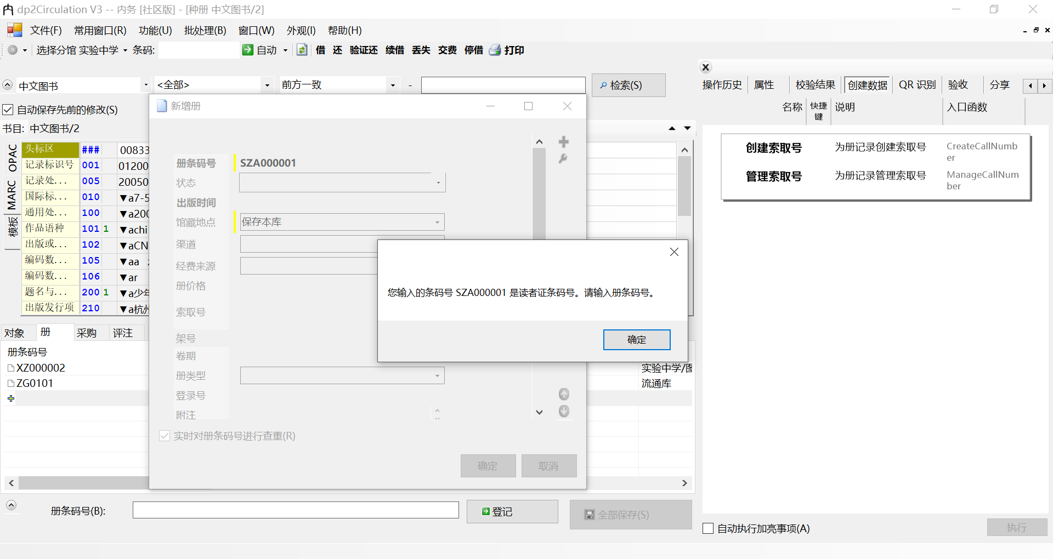Toggle 自动保存先前的修改(S) checkbox
The image size is (1053, 559).
8,110
